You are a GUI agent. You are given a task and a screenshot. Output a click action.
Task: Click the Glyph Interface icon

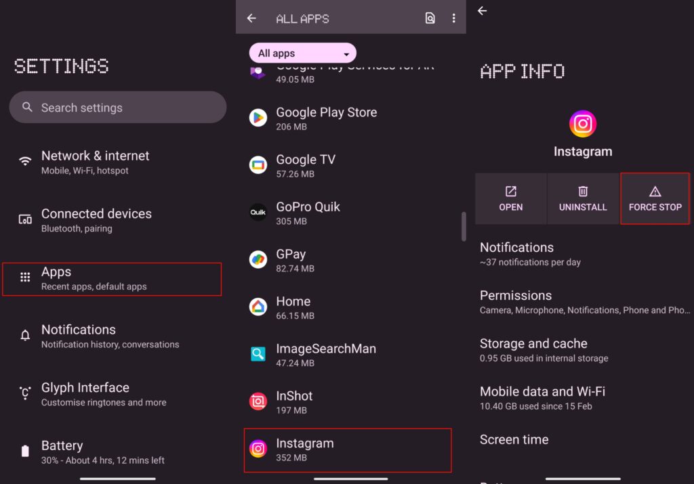pos(25,393)
